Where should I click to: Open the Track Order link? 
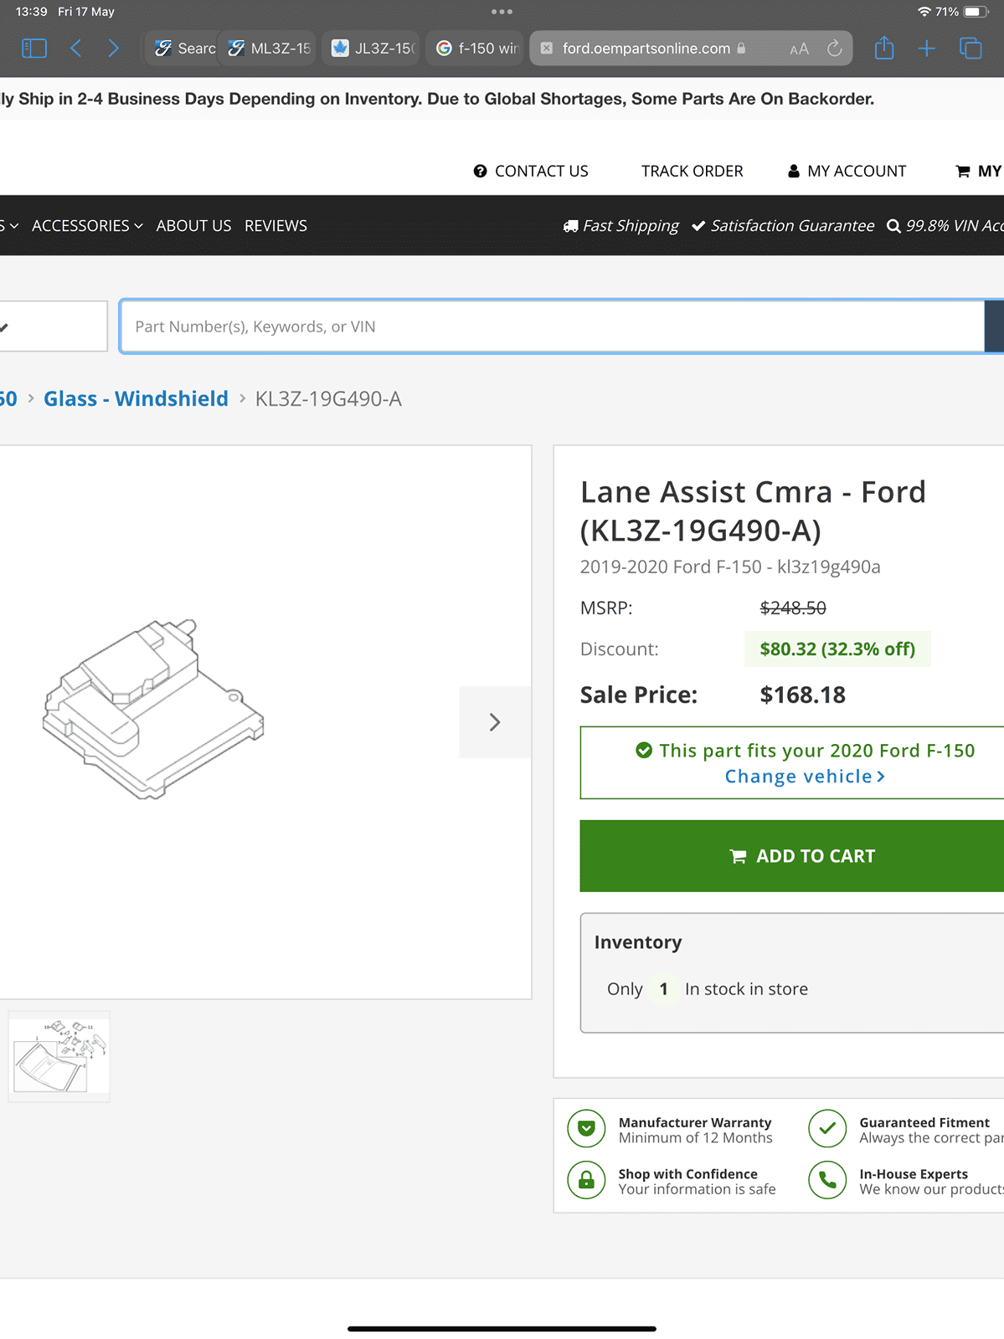pyautogui.click(x=692, y=172)
